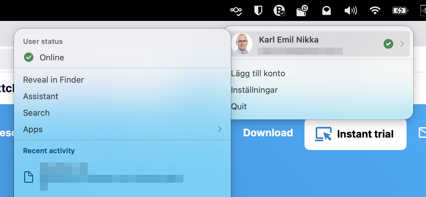
Task: Open the Bitwarden shield icon in menu bar
Action: coord(258,11)
